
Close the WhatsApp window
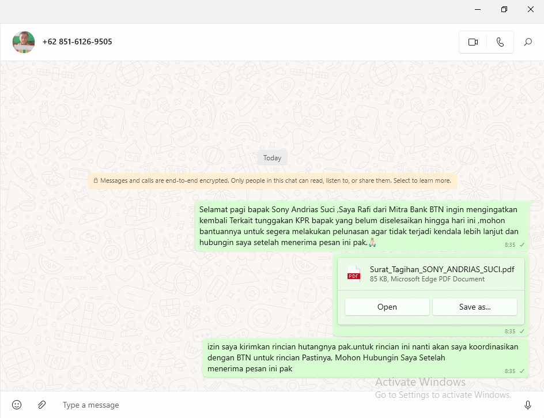coord(531,9)
